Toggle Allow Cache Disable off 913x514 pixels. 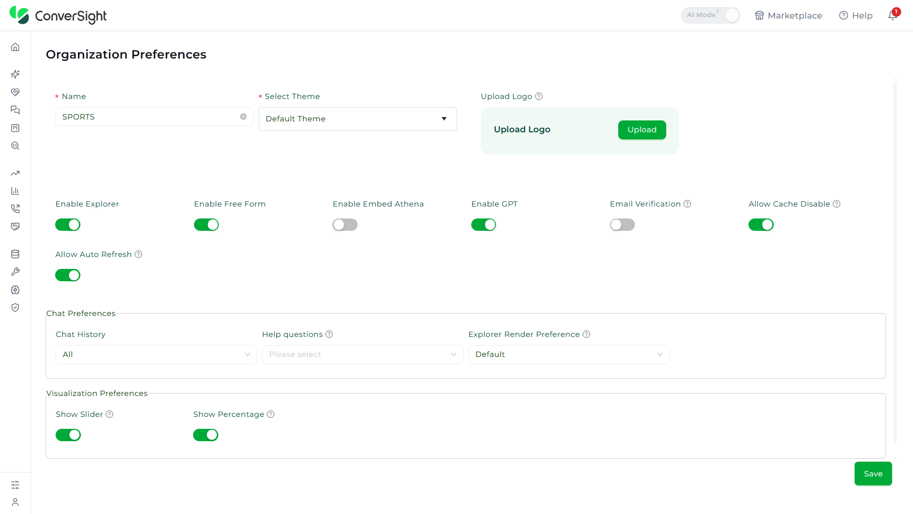click(x=761, y=225)
